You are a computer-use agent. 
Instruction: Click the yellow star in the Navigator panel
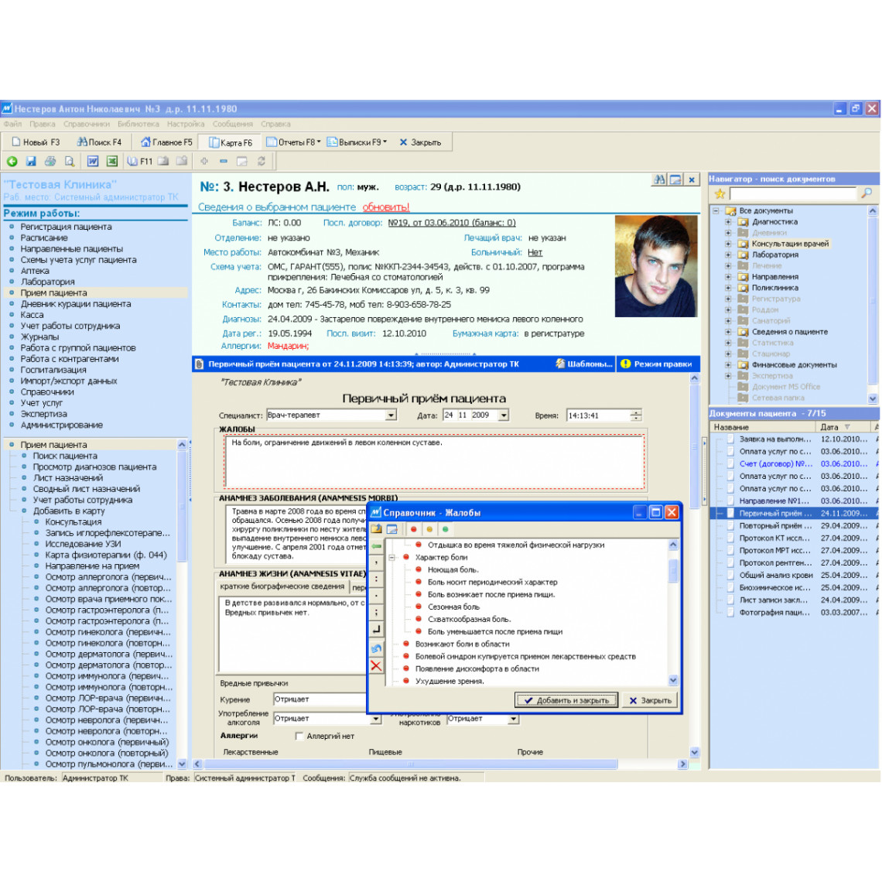pos(720,194)
